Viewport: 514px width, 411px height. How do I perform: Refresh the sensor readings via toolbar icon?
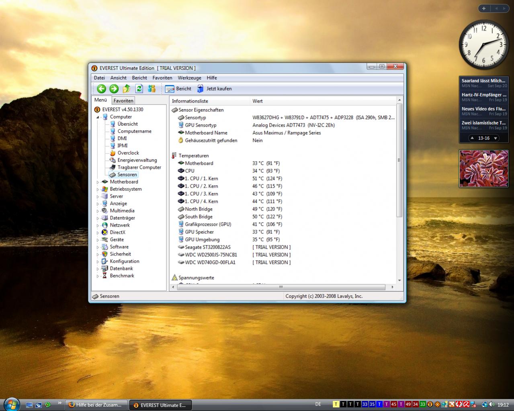tap(139, 89)
